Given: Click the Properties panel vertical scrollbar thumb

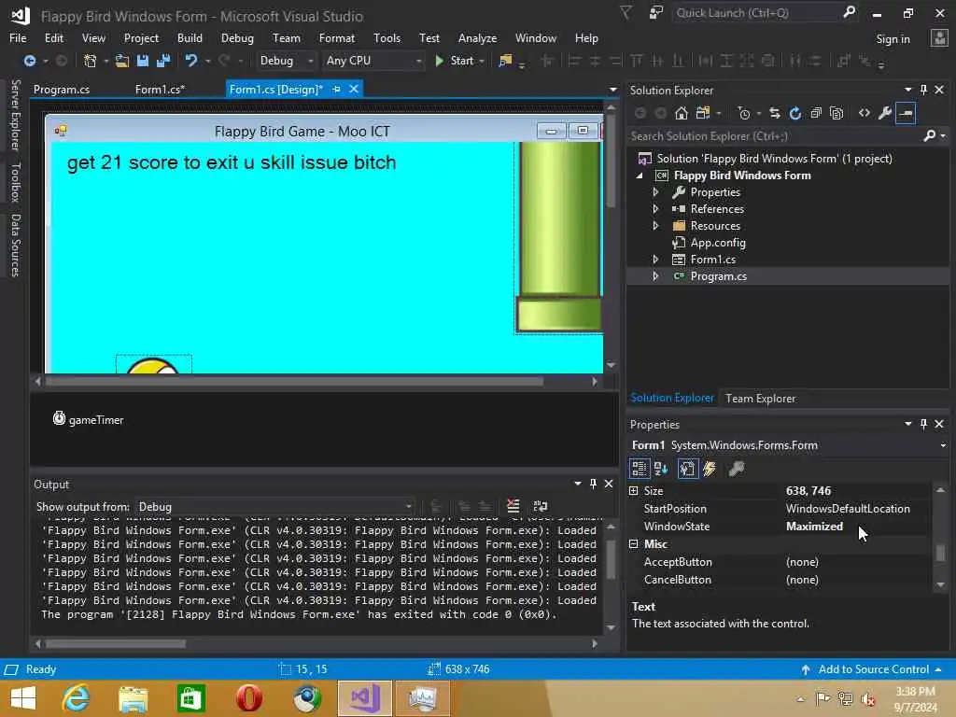Looking at the screenshot, I should coord(940,553).
